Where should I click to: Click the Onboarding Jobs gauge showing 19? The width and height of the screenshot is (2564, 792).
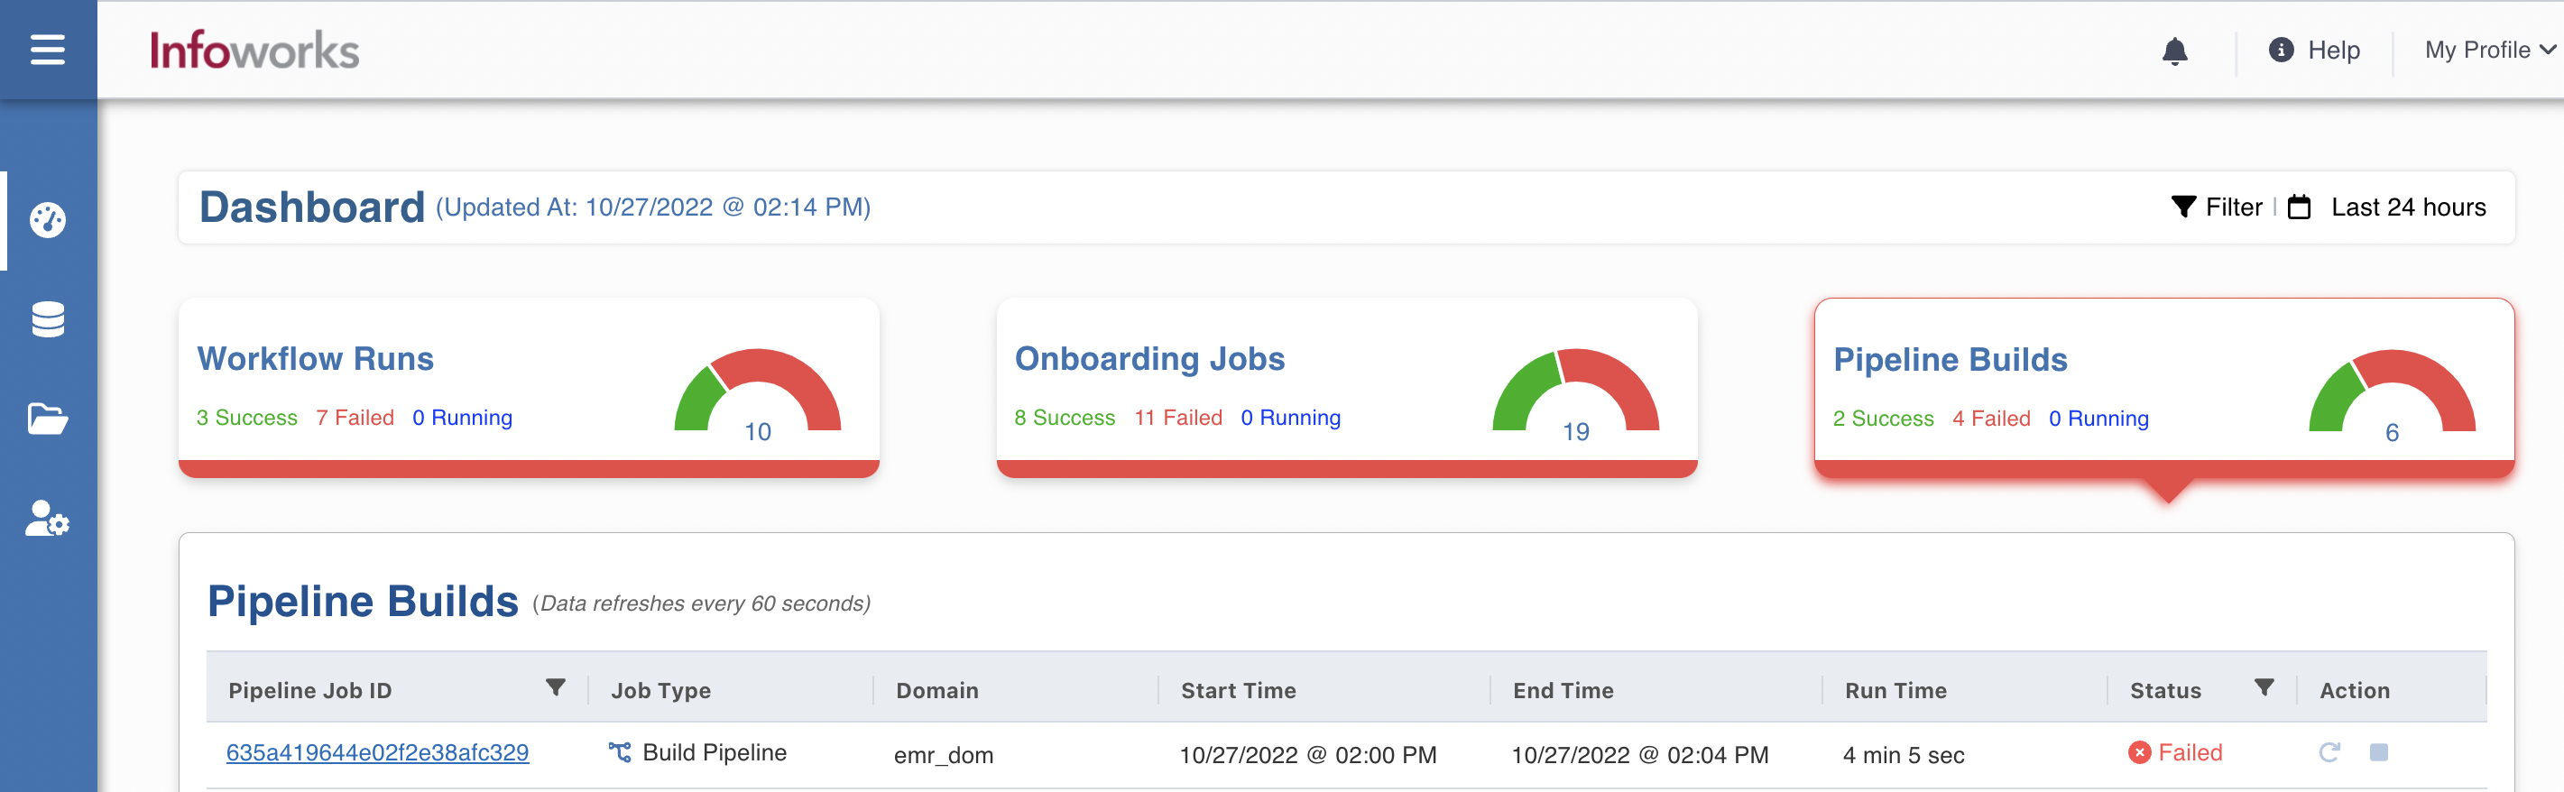pos(1575,395)
